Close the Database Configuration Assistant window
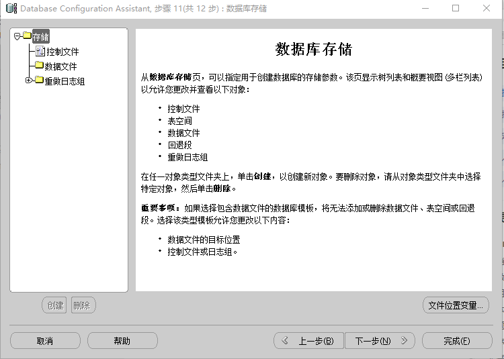The image size is (504, 359). [487, 8]
